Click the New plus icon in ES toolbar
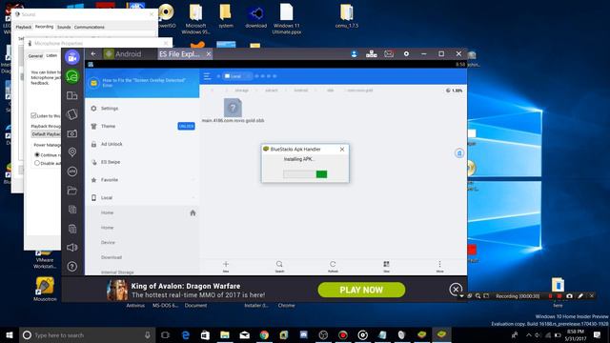The width and height of the screenshot is (610, 343). coord(226,266)
